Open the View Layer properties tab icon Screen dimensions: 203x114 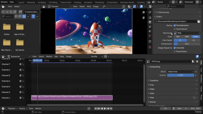coord(150,27)
